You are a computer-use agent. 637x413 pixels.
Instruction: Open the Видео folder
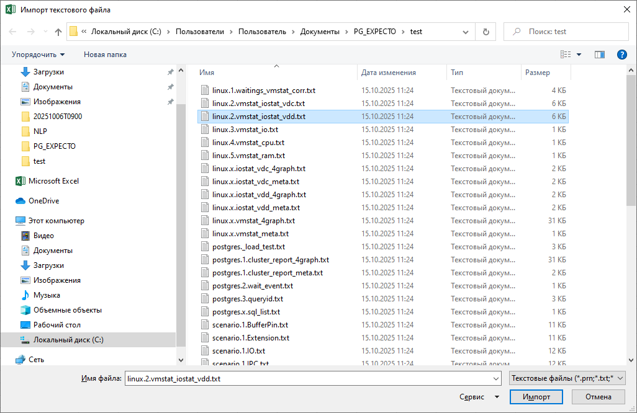[43, 236]
